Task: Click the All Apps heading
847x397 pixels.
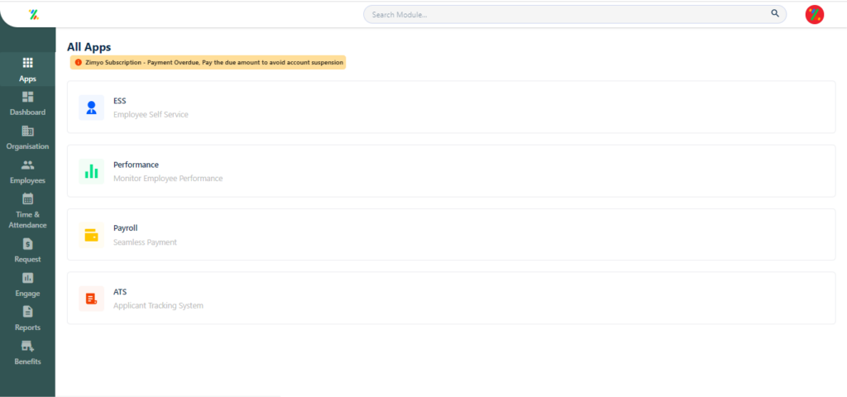Action: tap(89, 47)
